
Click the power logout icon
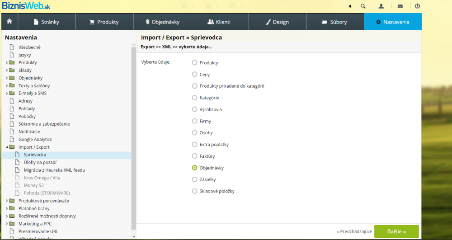[x=417, y=6]
